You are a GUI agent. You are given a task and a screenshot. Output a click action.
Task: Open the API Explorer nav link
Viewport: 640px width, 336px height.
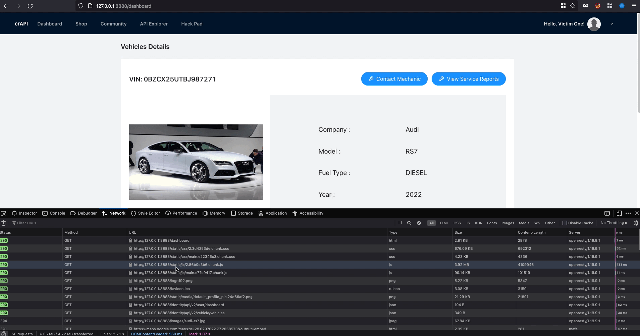coord(154,24)
